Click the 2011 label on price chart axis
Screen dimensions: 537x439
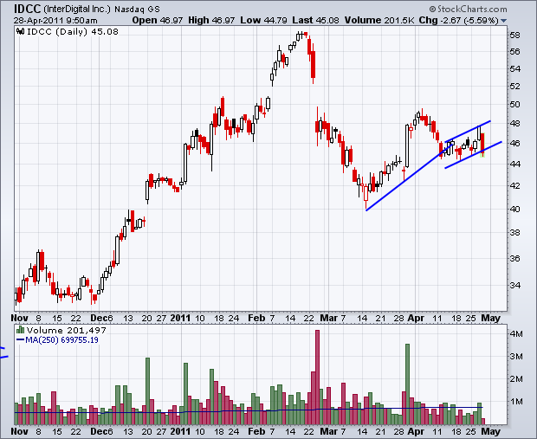click(x=180, y=318)
